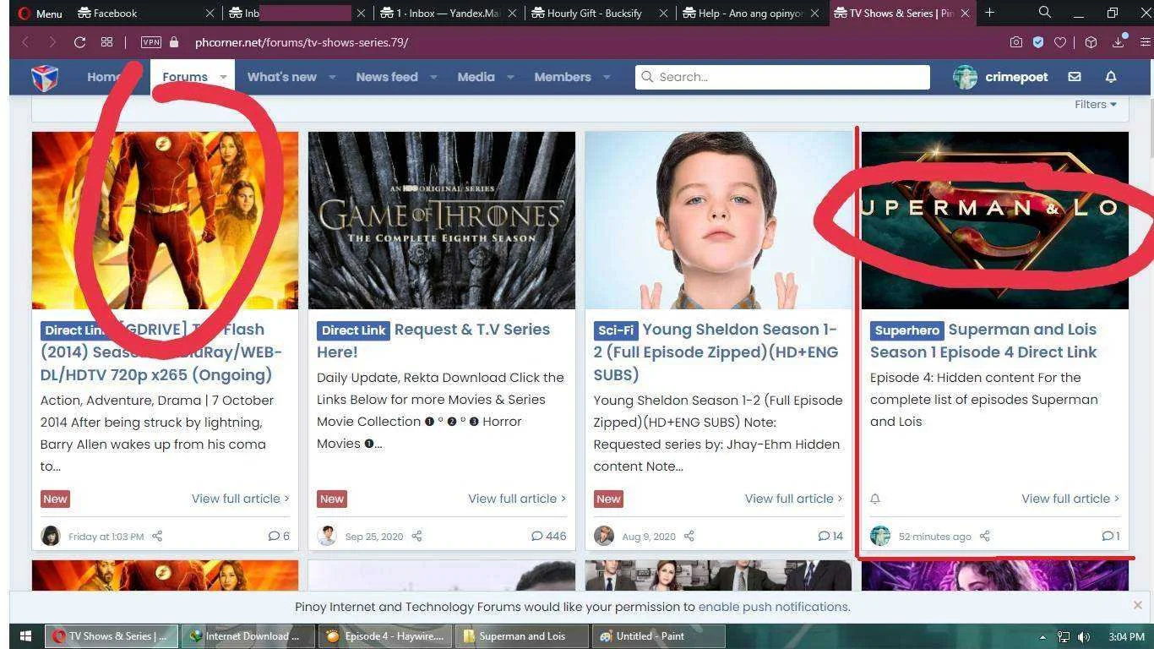
Task: Click enable push notifications link
Action: click(x=773, y=607)
